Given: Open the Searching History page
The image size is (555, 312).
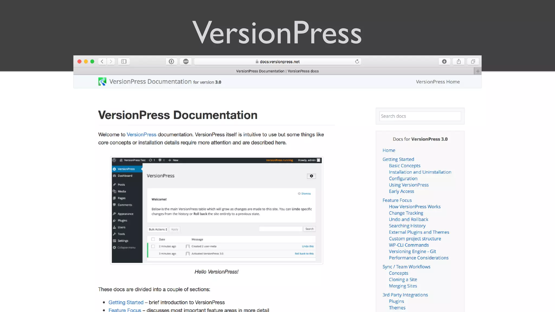Looking at the screenshot, I should tap(407, 226).
